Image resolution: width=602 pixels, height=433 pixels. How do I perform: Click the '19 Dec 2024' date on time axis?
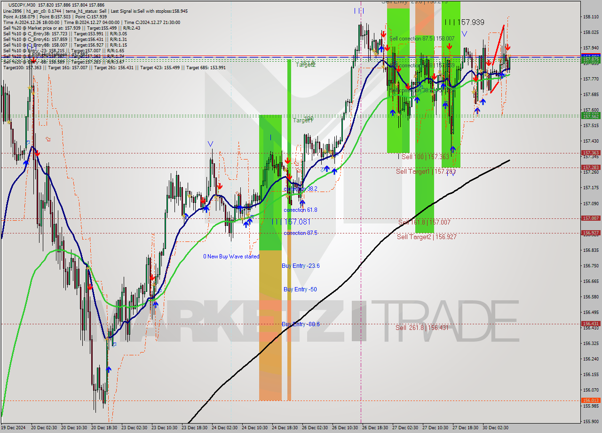coord(13,428)
